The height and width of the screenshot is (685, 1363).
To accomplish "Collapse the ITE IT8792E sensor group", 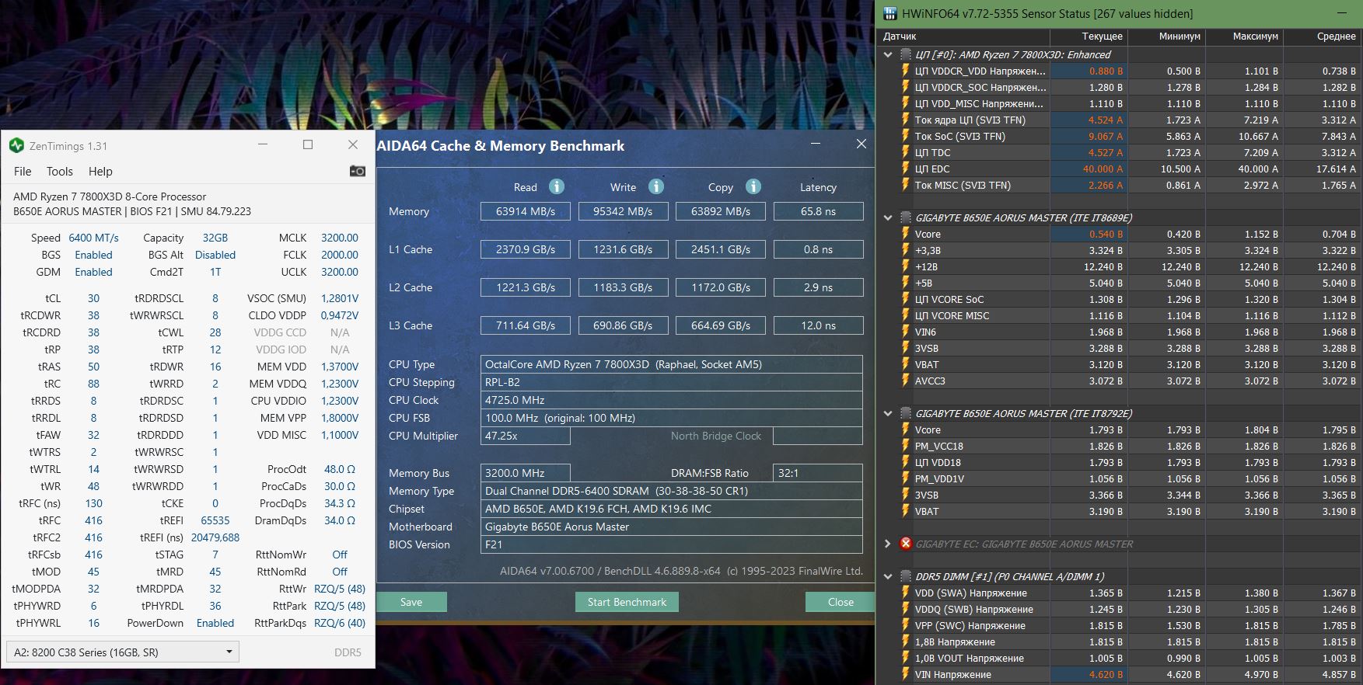I will 888,413.
